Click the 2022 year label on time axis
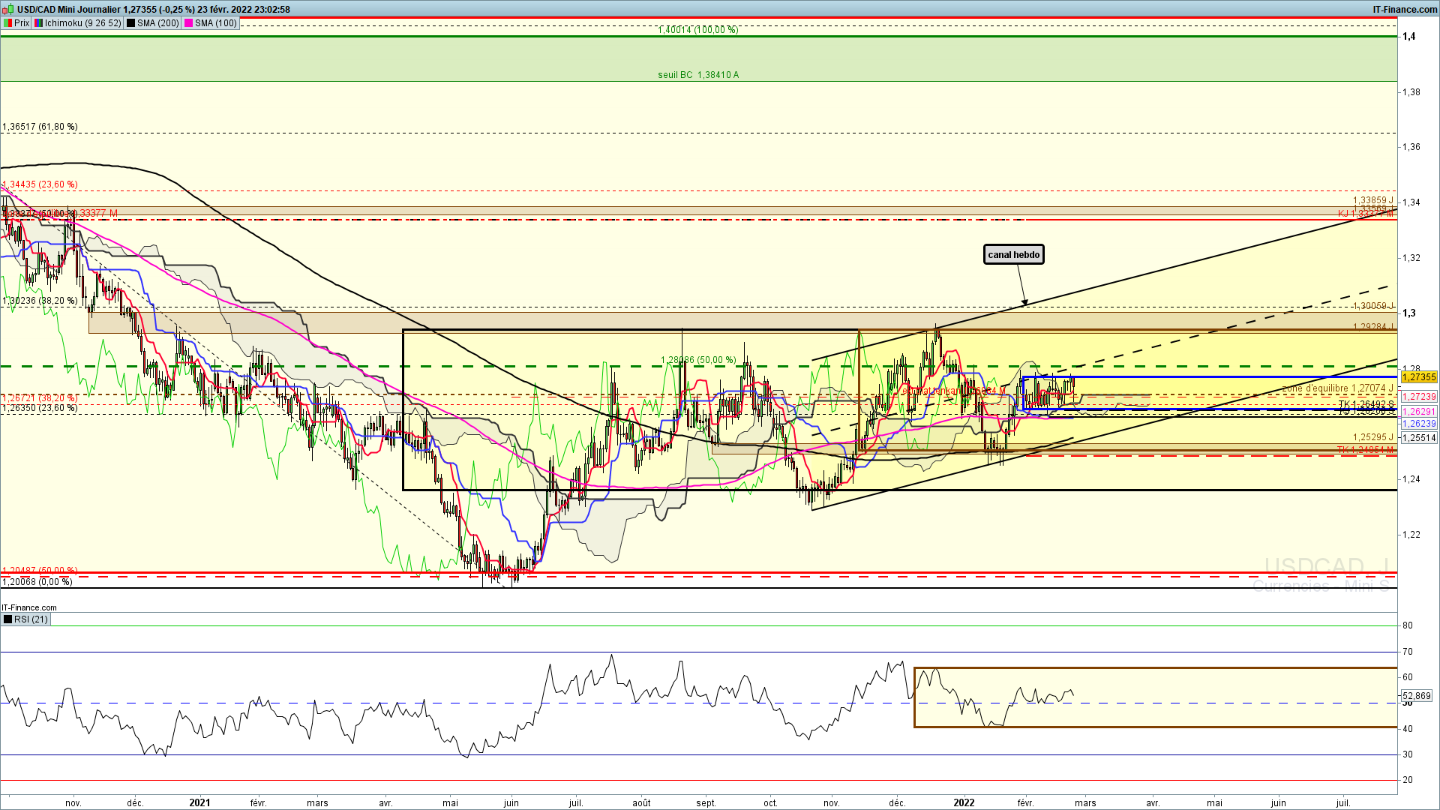The width and height of the screenshot is (1440, 810). point(964,802)
